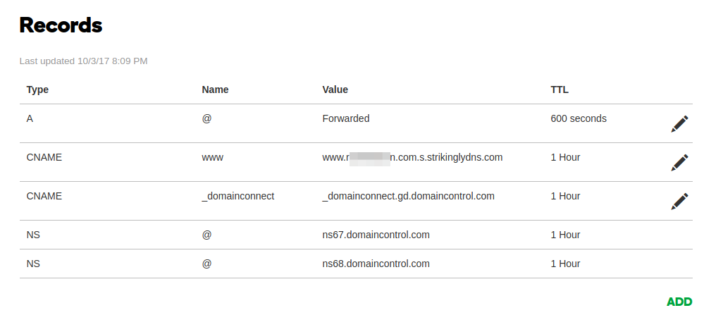Edit the www CNAME record pencil icon

679,162
